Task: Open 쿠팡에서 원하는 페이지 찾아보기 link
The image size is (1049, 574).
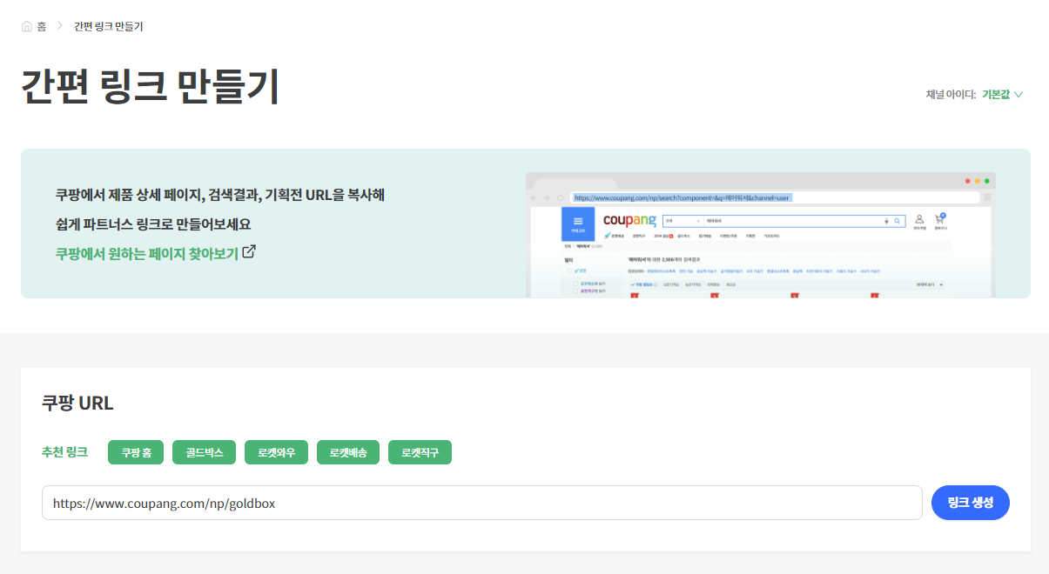Action: pyautogui.click(x=147, y=253)
